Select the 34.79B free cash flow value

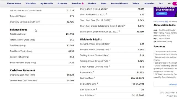pyautogui.click(x=71, y=81)
